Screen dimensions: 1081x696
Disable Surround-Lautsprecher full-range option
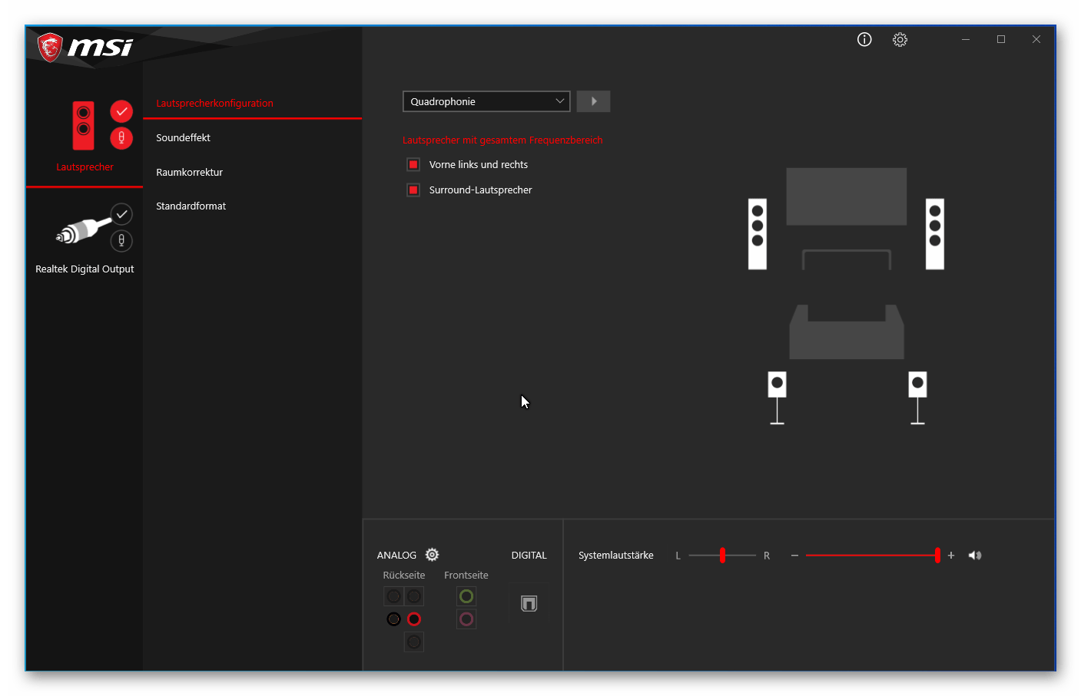point(413,190)
